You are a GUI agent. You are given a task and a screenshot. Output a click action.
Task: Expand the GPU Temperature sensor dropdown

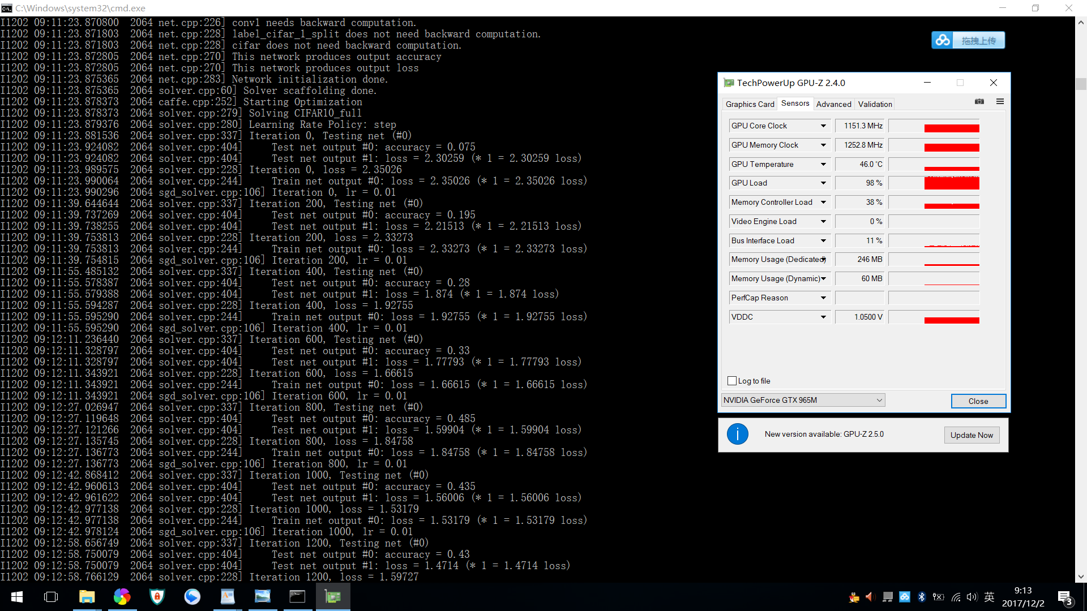click(823, 165)
